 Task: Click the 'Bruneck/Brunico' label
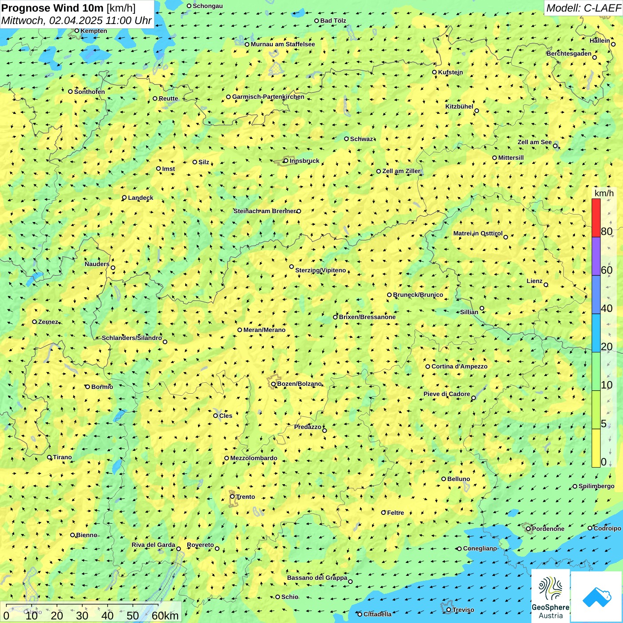click(x=418, y=295)
